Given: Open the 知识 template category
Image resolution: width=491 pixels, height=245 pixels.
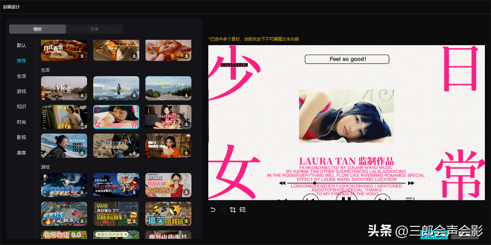Looking at the screenshot, I should (21, 107).
